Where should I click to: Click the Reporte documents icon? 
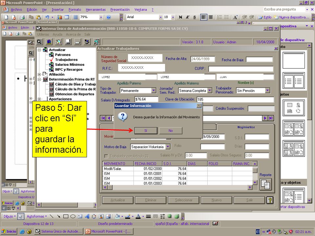point(265,184)
